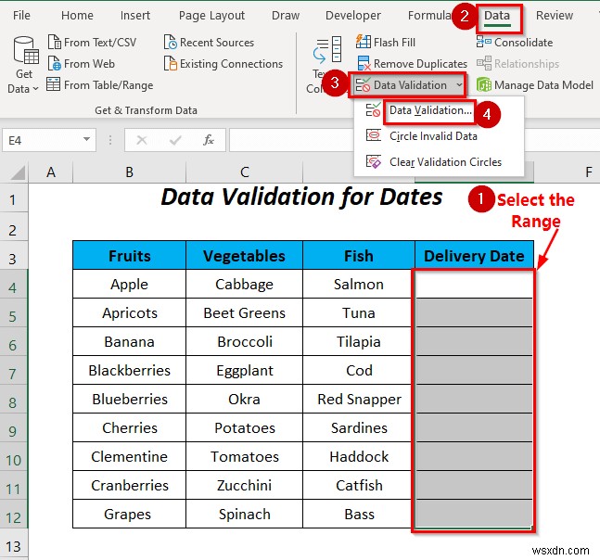600x560 pixels.
Task: Click the Fruits header cell
Action: (x=129, y=255)
